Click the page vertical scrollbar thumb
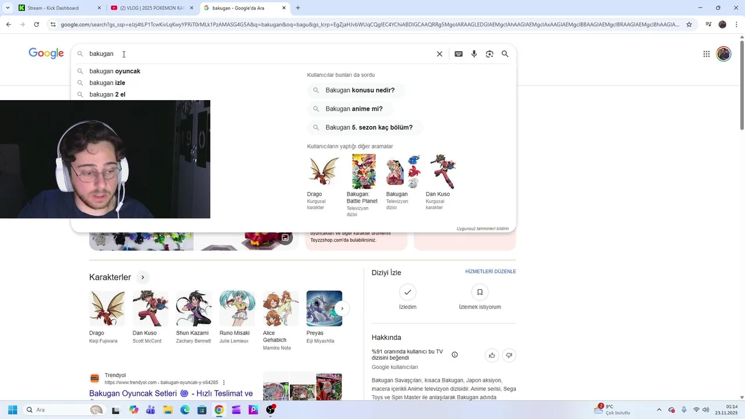 click(x=742, y=86)
